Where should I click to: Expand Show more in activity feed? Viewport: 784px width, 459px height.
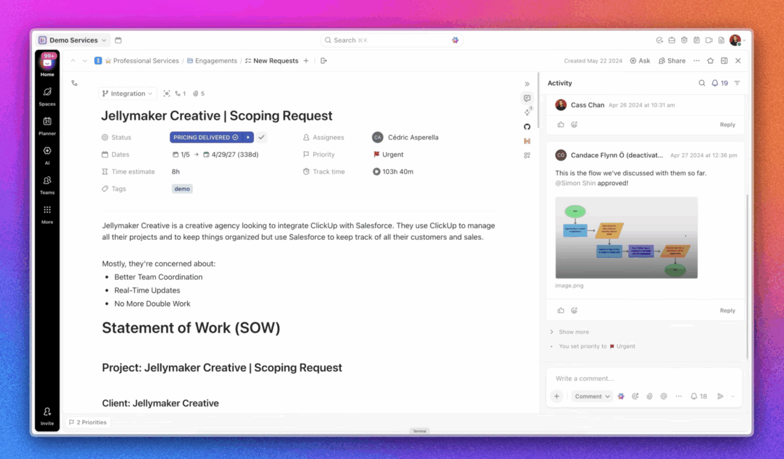pyautogui.click(x=573, y=332)
